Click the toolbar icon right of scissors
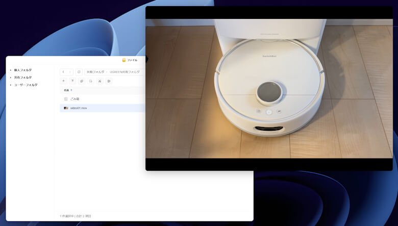Image resolution: width=398 pixels, height=226 pixels. (x=109, y=81)
